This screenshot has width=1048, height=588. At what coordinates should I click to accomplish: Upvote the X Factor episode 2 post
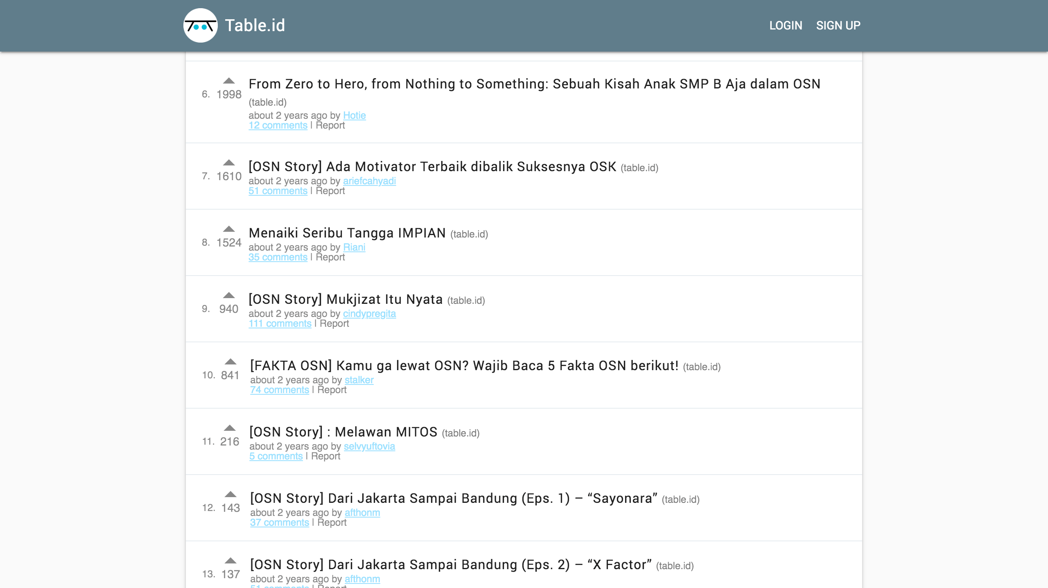tap(230, 561)
